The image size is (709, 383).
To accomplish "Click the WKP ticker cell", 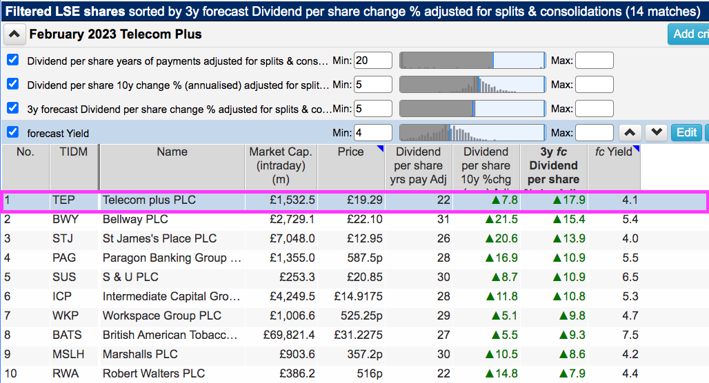I will pyautogui.click(x=66, y=315).
